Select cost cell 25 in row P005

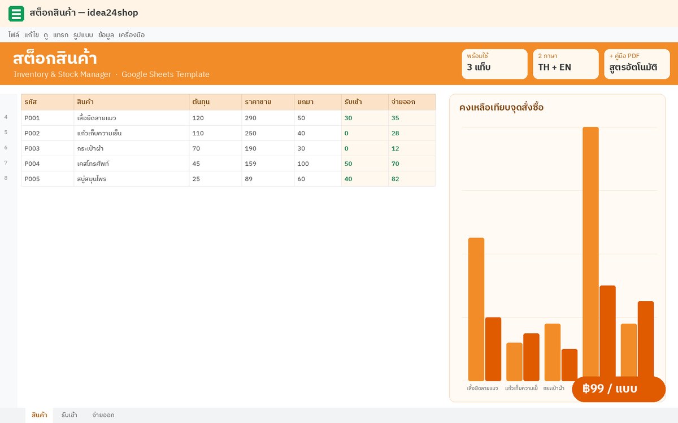(x=215, y=179)
